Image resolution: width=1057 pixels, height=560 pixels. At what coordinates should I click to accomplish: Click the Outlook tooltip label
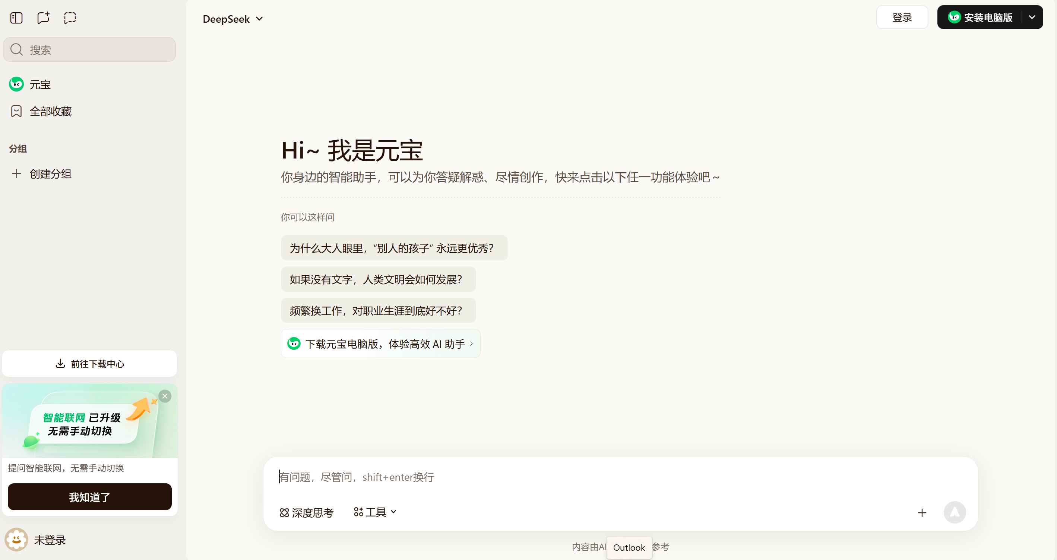629,547
